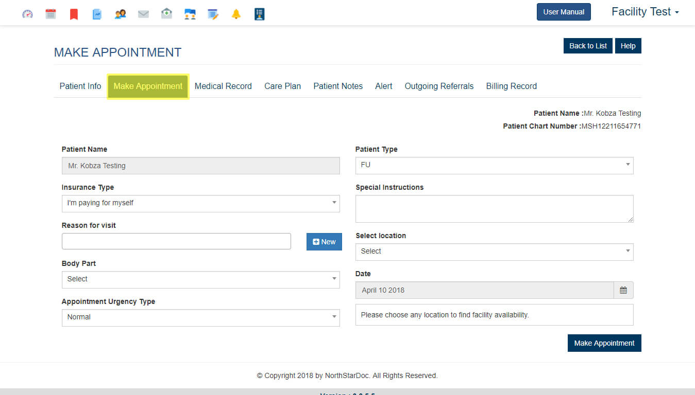The width and height of the screenshot is (695, 395).
Task: Switch to the Billing Record tab
Action: (x=511, y=86)
